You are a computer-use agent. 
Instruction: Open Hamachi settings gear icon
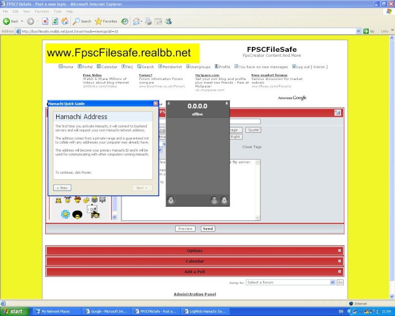[x=224, y=200]
